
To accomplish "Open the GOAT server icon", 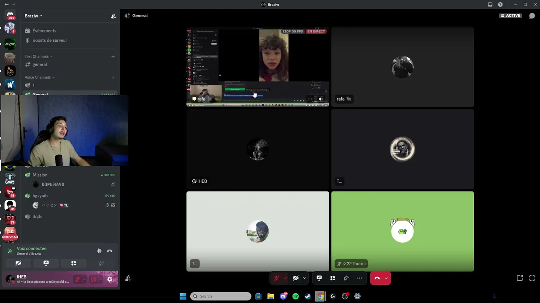I will [10, 179].
